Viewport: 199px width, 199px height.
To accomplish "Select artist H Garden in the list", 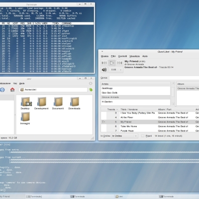I will click(135, 101).
